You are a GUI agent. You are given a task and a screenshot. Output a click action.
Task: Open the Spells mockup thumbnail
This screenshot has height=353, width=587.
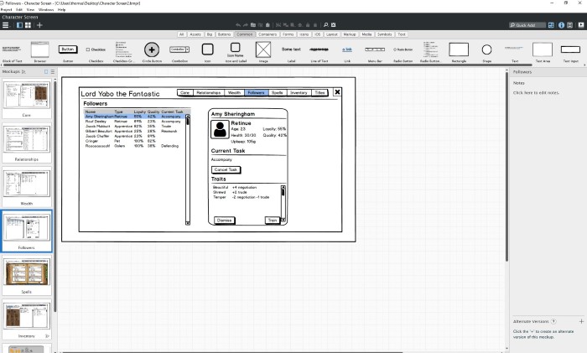pos(27,275)
